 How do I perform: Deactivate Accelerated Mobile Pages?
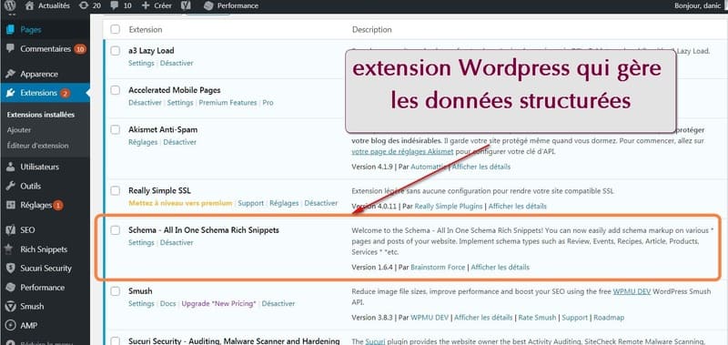coord(145,103)
